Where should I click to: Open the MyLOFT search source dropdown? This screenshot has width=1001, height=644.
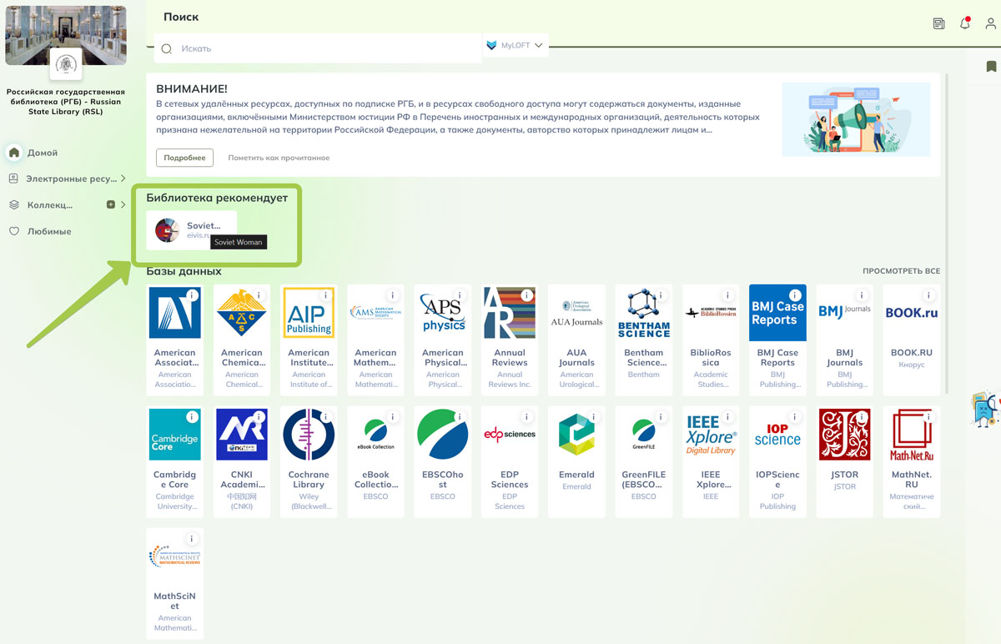coord(516,46)
